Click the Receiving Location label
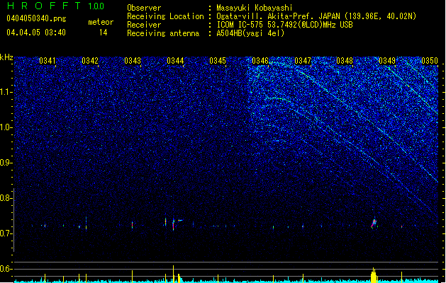 pyautogui.click(x=165, y=16)
